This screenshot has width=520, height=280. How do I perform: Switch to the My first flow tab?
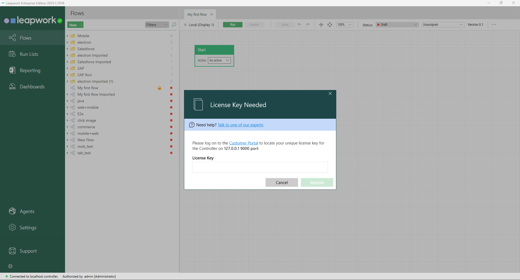(197, 14)
